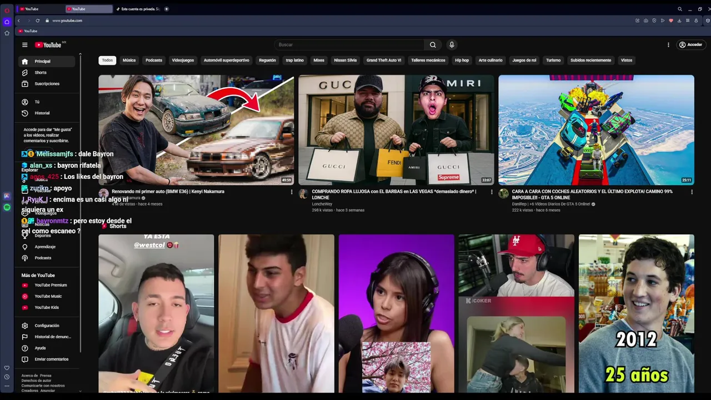711x400 pixels.
Task: Select the Vistos filter chip
Action: (x=627, y=61)
